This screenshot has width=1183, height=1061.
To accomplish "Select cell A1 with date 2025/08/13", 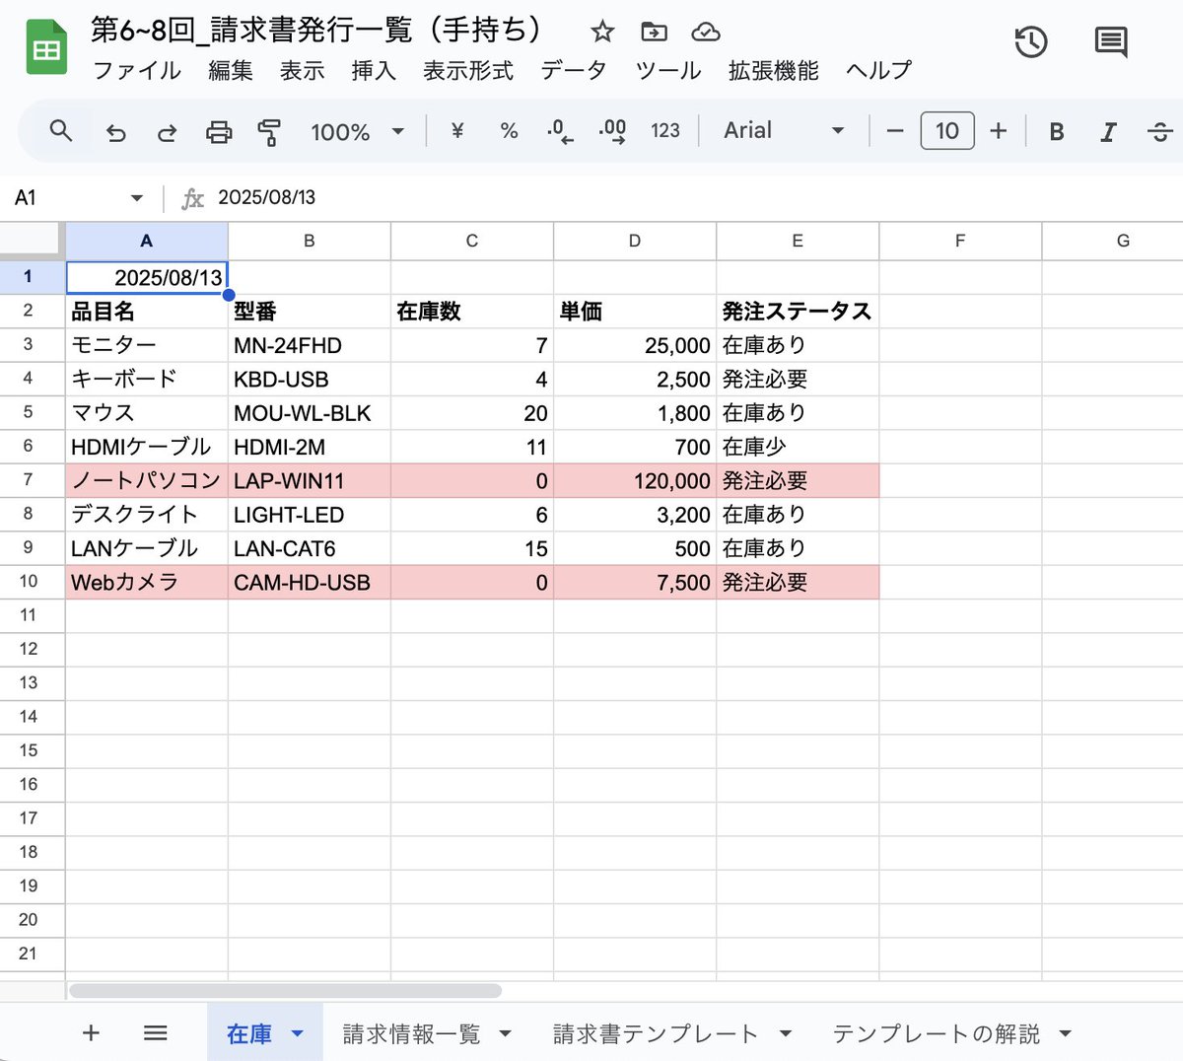I will coord(147,277).
